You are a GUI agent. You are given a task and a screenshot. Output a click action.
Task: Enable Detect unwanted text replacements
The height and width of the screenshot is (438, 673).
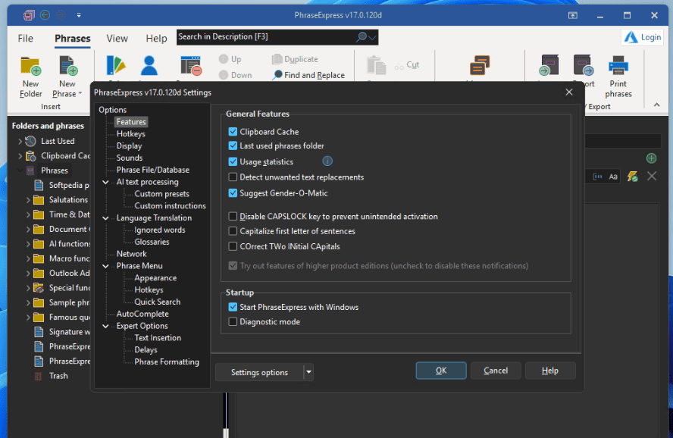[233, 177]
